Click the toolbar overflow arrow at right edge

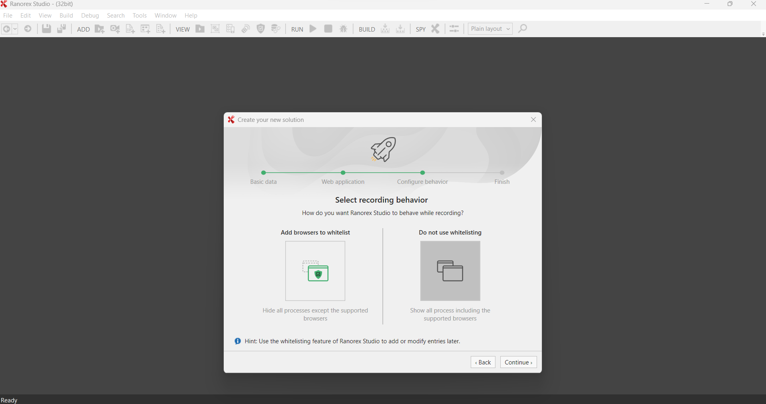click(763, 34)
